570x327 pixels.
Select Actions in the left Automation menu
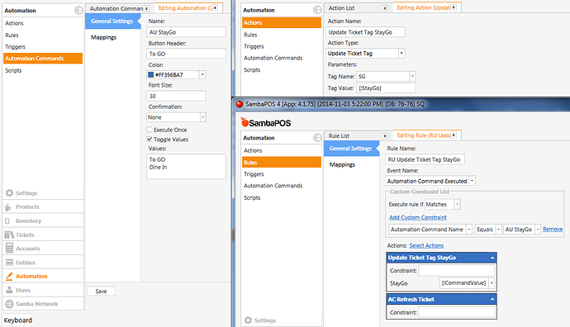tap(14, 23)
